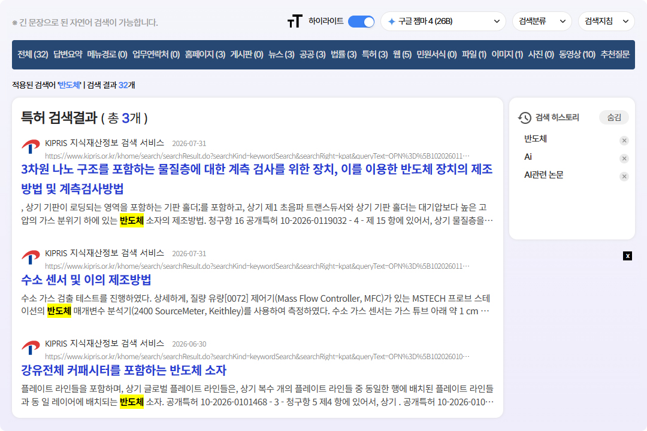Click the KIPRIS URL of the 수소 센서 result
647x431 pixels.
tap(257, 266)
